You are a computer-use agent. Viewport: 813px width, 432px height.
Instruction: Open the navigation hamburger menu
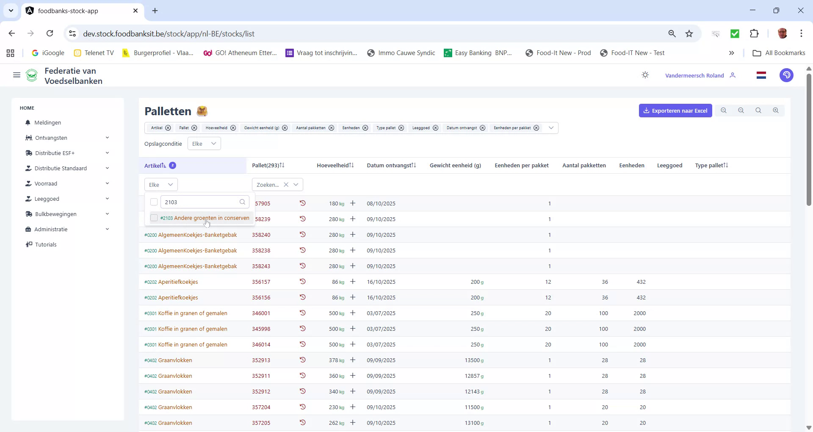[x=17, y=75]
